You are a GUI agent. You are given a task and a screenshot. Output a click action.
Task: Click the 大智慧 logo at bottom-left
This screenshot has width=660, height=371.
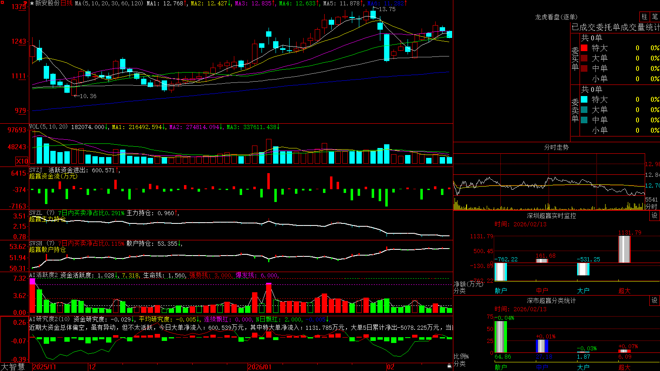coord(13,367)
